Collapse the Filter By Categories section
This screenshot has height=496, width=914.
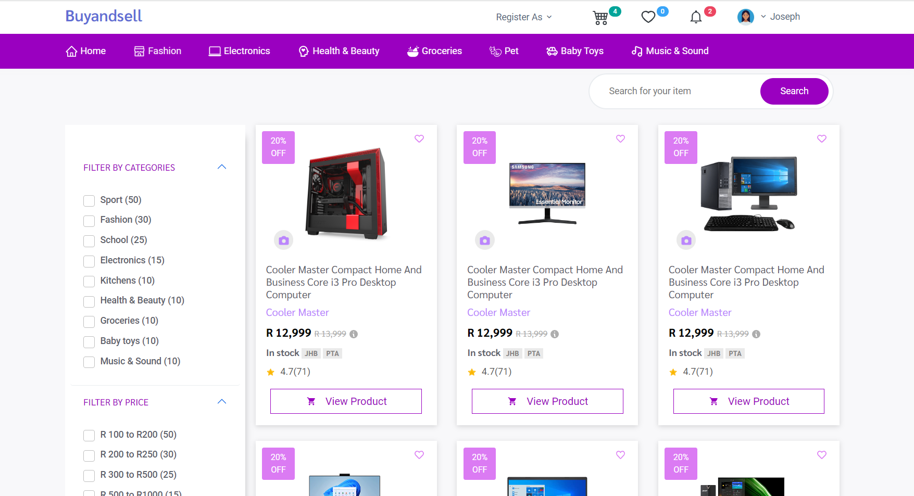(x=222, y=167)
